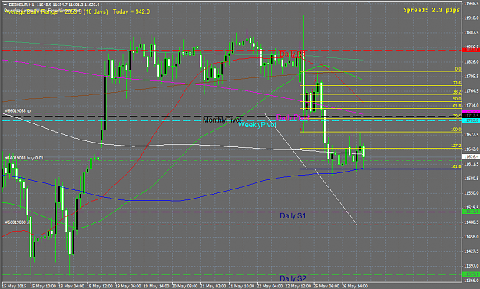The height and width of the screenshot is (289, 480).
Task: Click the 11795.5 price scale value
Action: (x=472, y=77)
